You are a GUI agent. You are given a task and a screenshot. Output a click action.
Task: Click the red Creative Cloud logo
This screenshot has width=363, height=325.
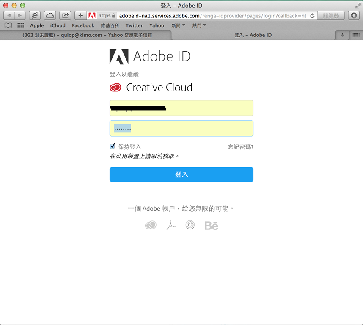tap(115, 88)
